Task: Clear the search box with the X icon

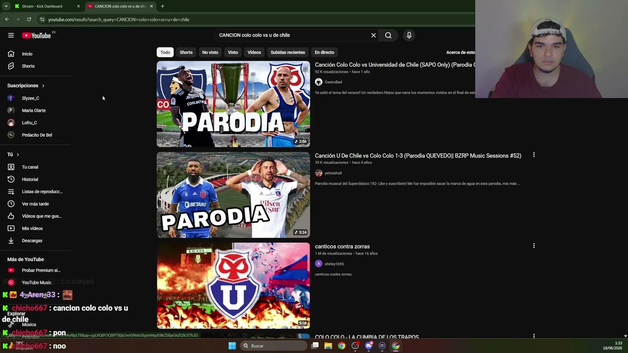Action: click(x=373, y=35)
